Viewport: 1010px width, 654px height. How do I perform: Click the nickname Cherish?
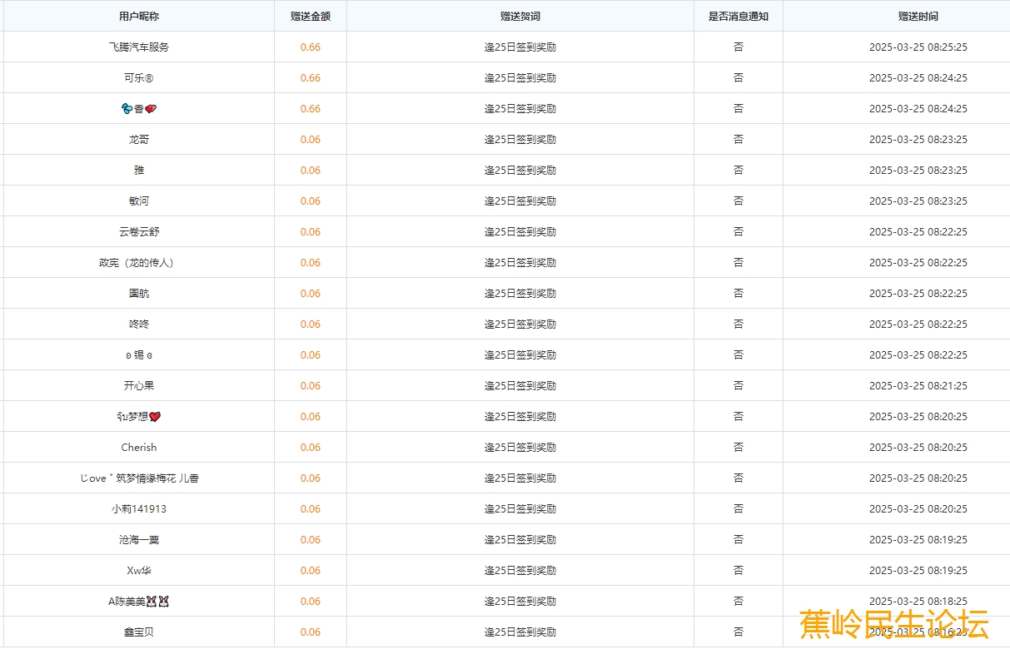tap(138, 448)
